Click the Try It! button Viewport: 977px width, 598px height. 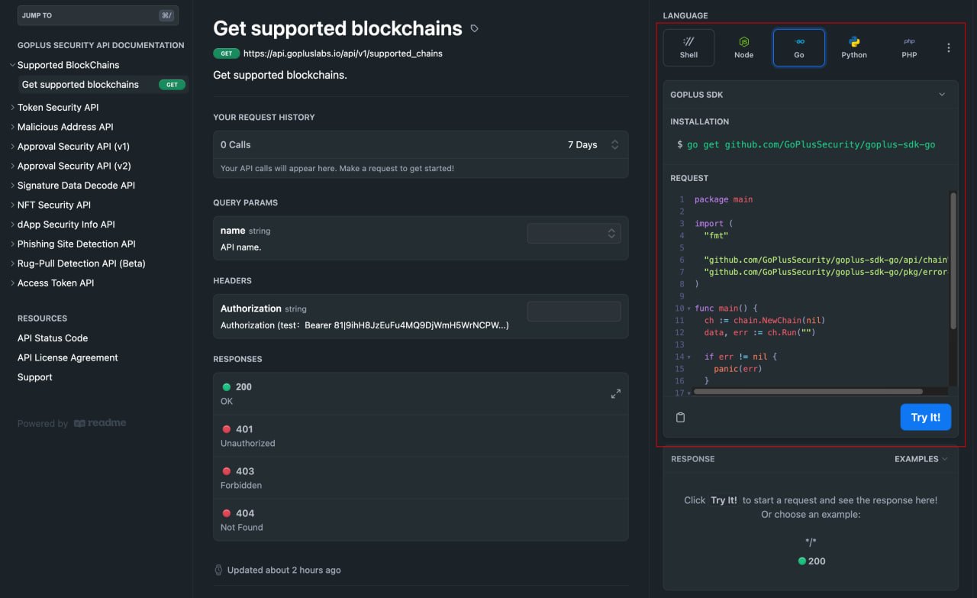point(925,417)
